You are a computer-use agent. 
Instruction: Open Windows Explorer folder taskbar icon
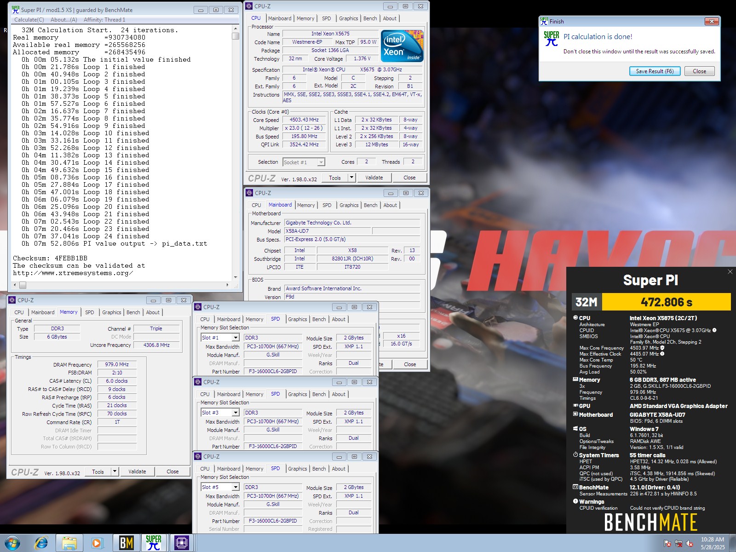(x=69, y=543)
